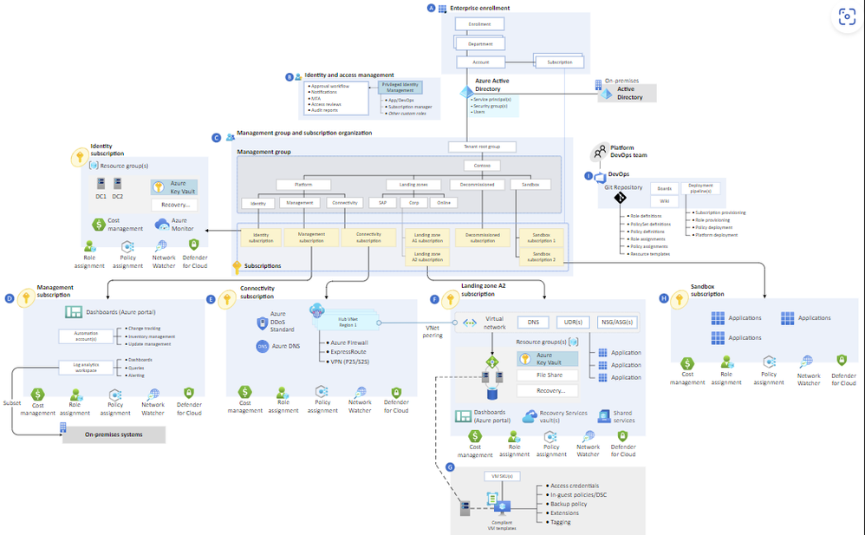Click the File Share box
Screen dimensions: 865x535
click(x=548, y=375)
